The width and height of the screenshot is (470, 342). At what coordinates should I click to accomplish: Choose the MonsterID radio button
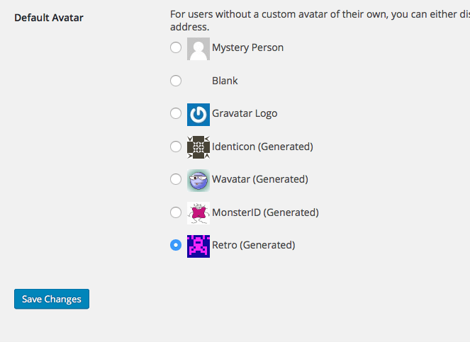click(176, 212)
